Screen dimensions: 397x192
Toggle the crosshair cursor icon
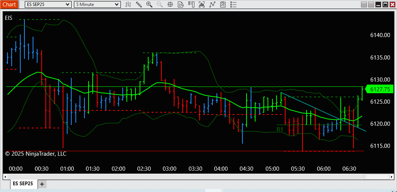point(170,4)
